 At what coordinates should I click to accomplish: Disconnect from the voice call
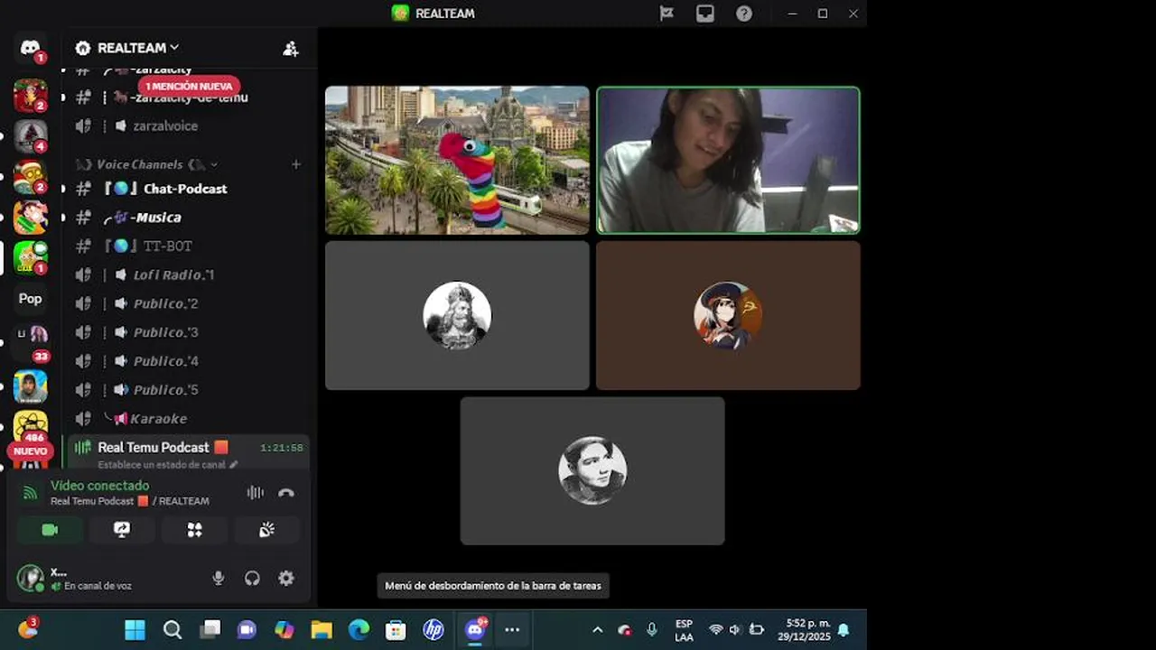point(286,493)
